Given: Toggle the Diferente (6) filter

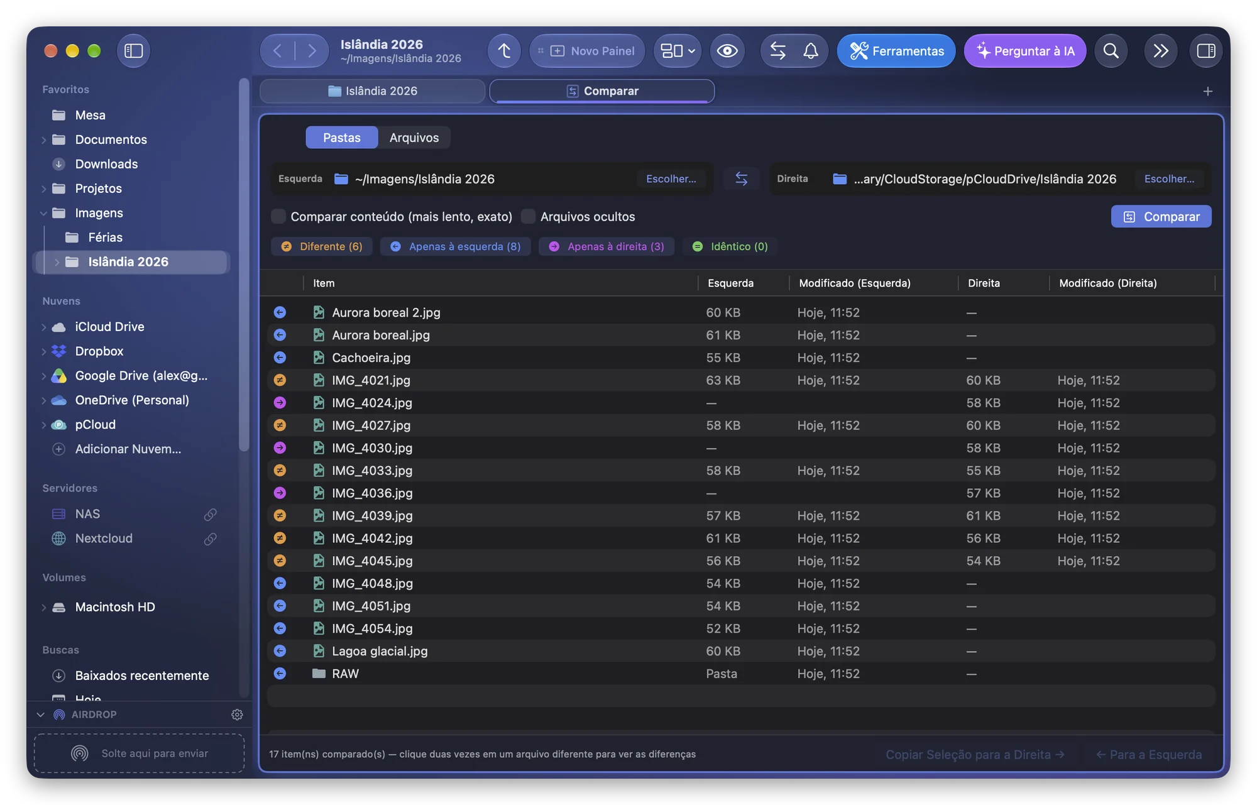Looking at the screenshot, I should [x=322, y=247].
